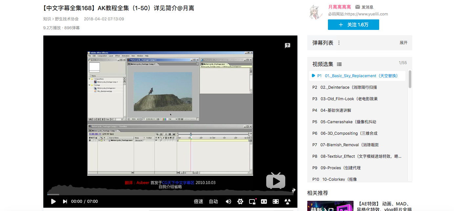
Task: Click the large TV-shaped play overlay
Action: point(276,181)
